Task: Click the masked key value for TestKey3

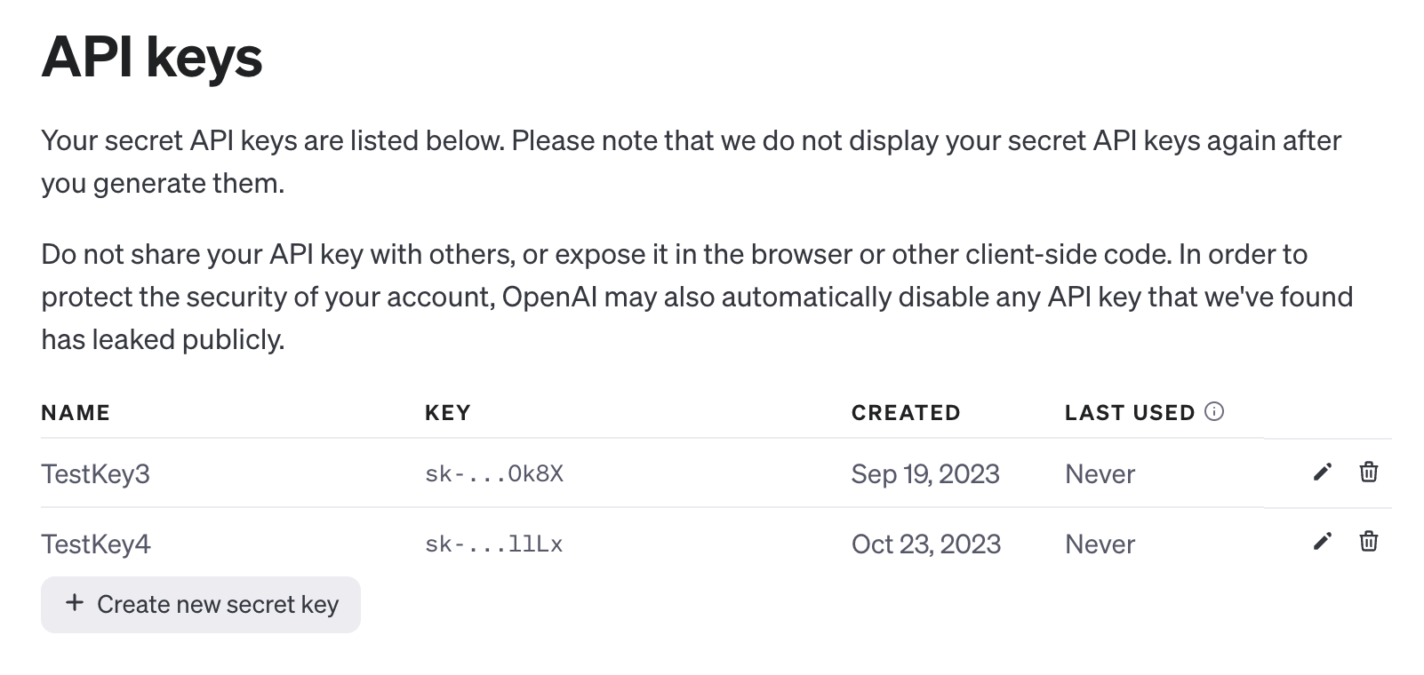Action: point(494,474)
